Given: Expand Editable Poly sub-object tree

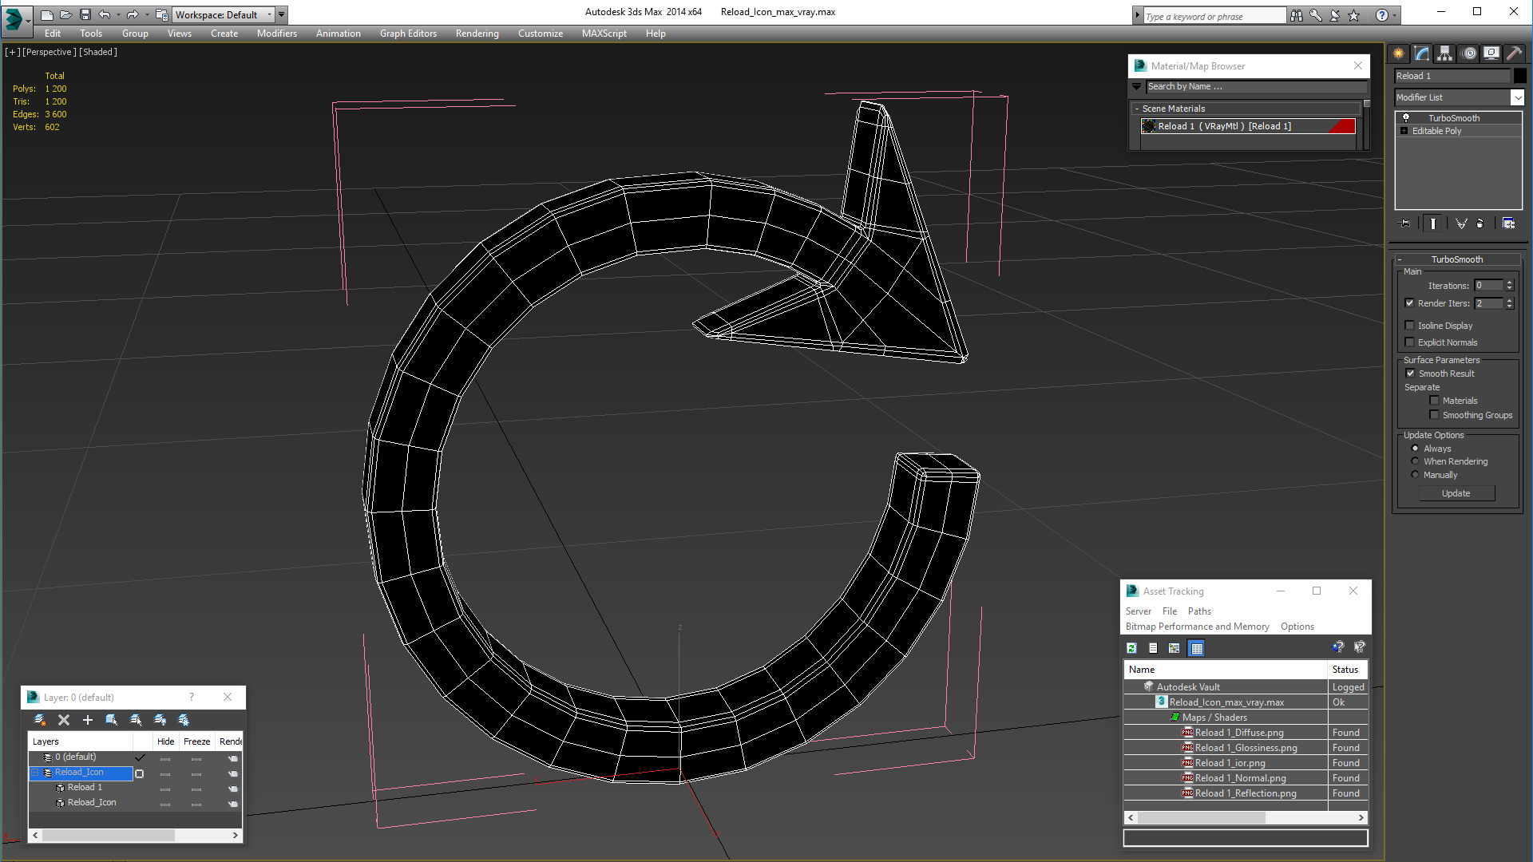Looking at the screenshot, I should pos(1404,131).
